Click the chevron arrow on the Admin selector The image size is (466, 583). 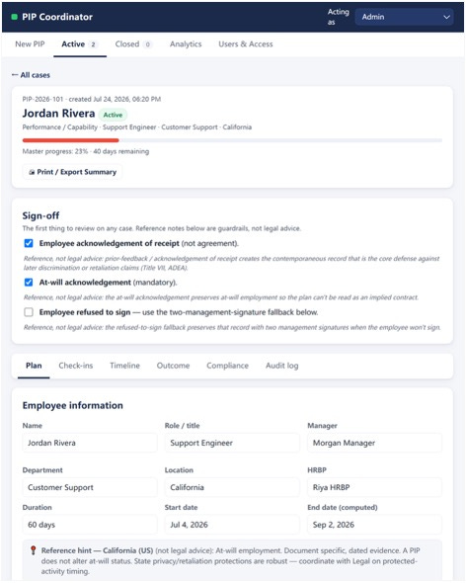[x=446, y=17]
